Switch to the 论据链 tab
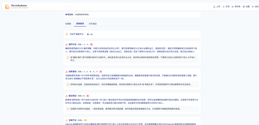 click(68, 24)
